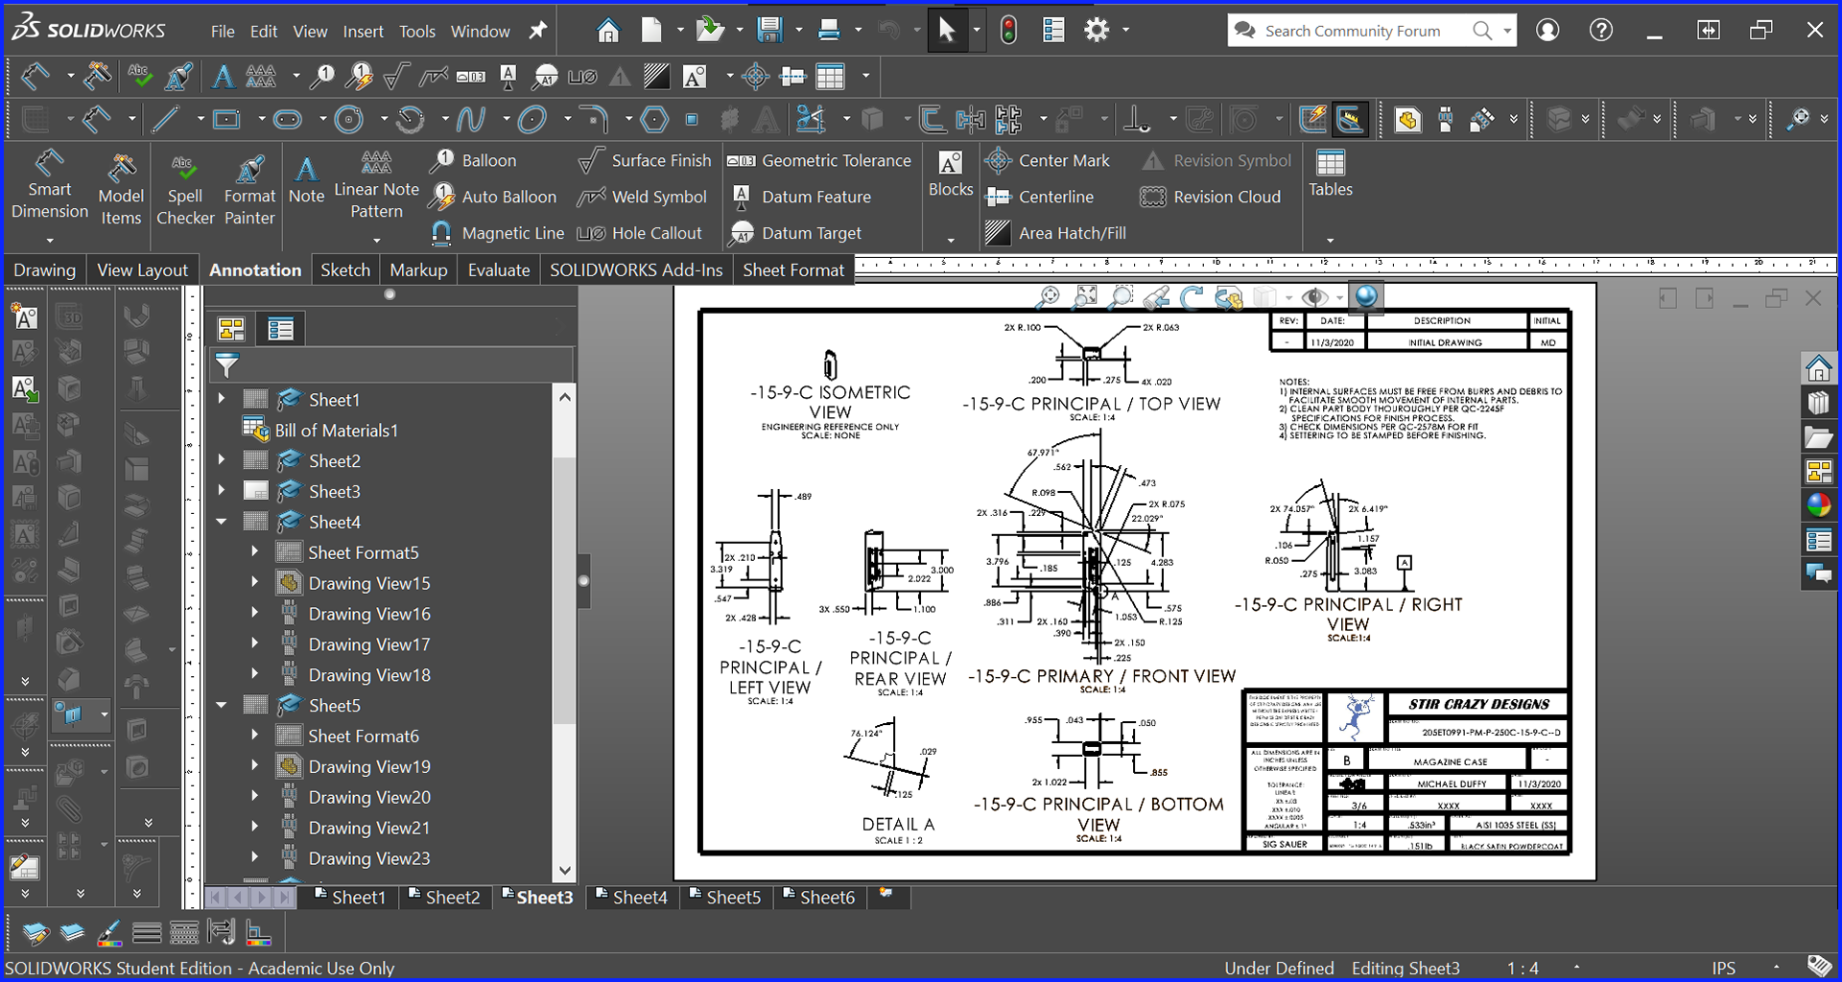Switch to the View Layout tab

pyautogui.click(x=142, y=270)
